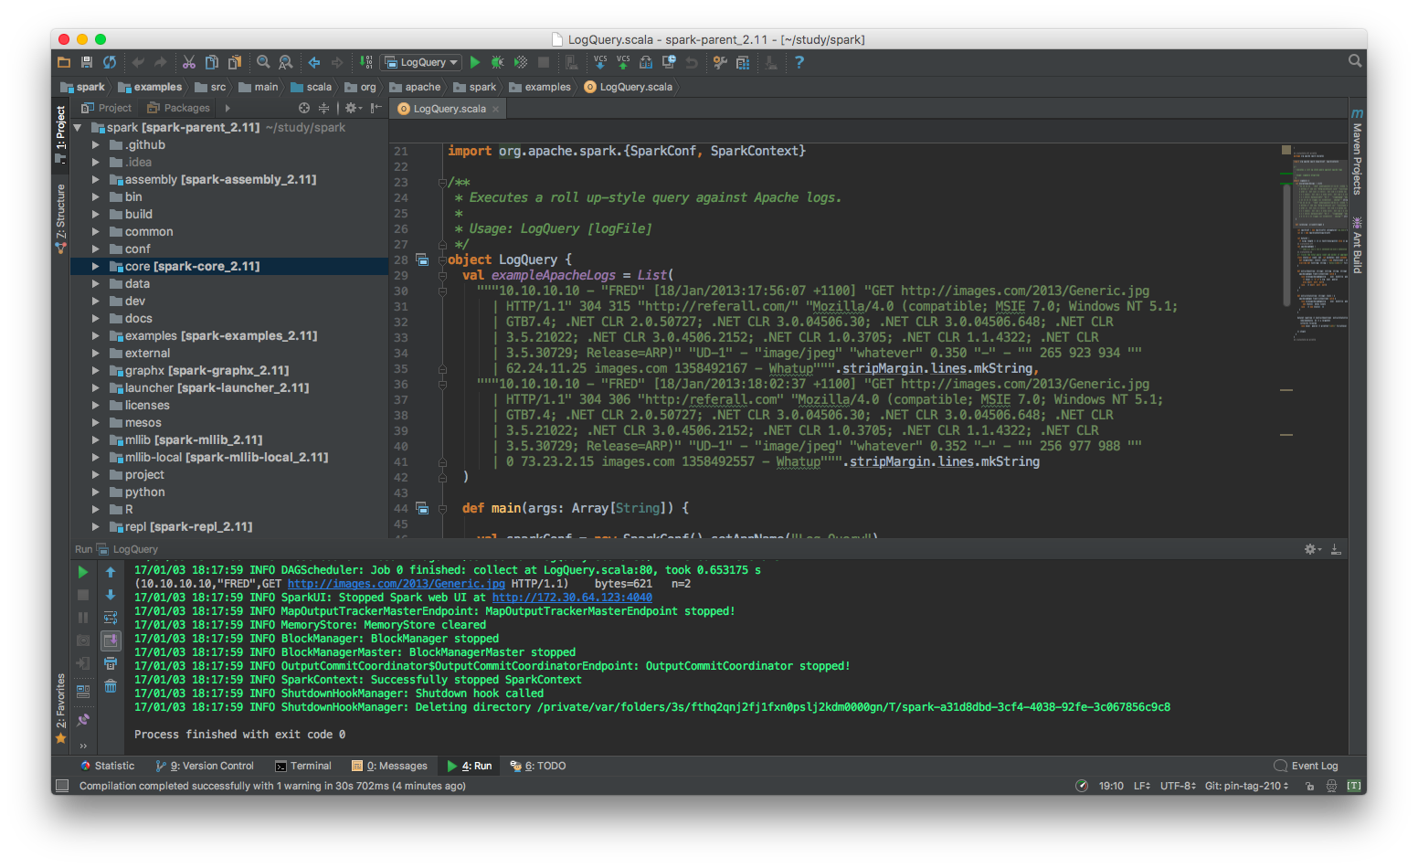This screenshot has height=868, width=1418.
Task: Open the 6: TODO tool window tab
Action: click(538, 766)
